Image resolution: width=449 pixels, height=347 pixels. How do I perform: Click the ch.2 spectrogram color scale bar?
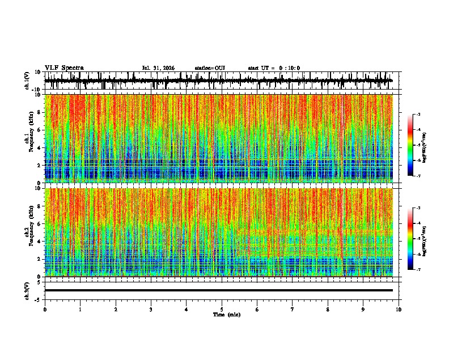410,239
